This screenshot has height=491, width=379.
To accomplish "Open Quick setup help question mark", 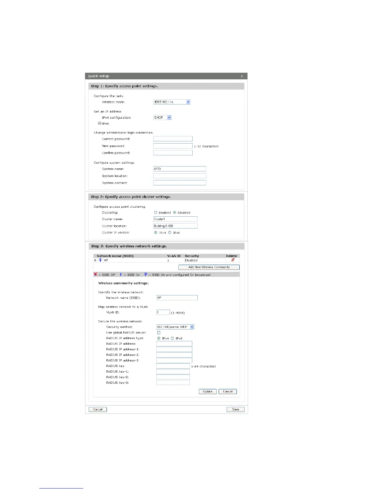I will (x=242, y=76).
